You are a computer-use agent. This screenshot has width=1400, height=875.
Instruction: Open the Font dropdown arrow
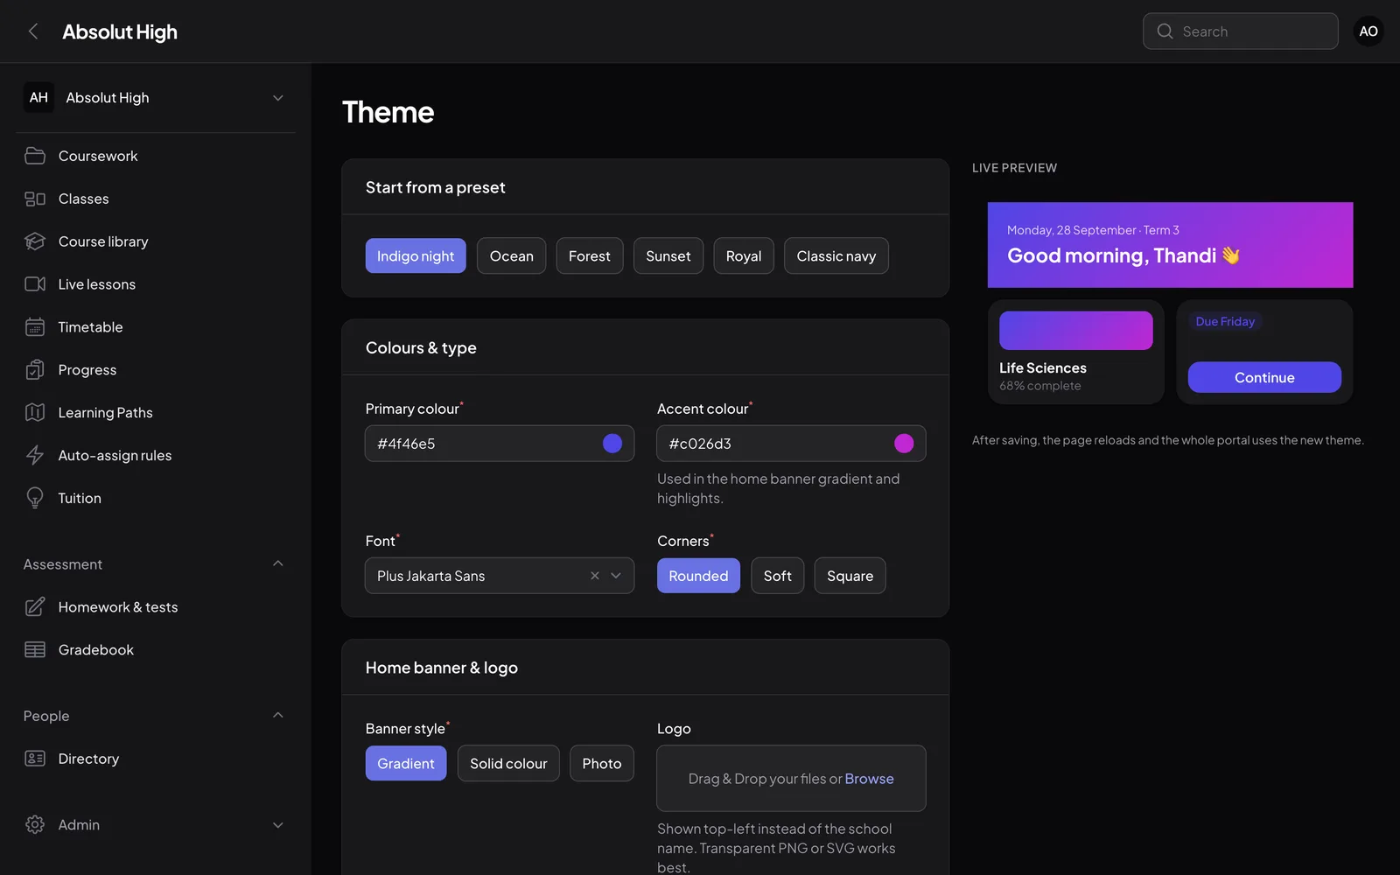click(x=616, y=576)
